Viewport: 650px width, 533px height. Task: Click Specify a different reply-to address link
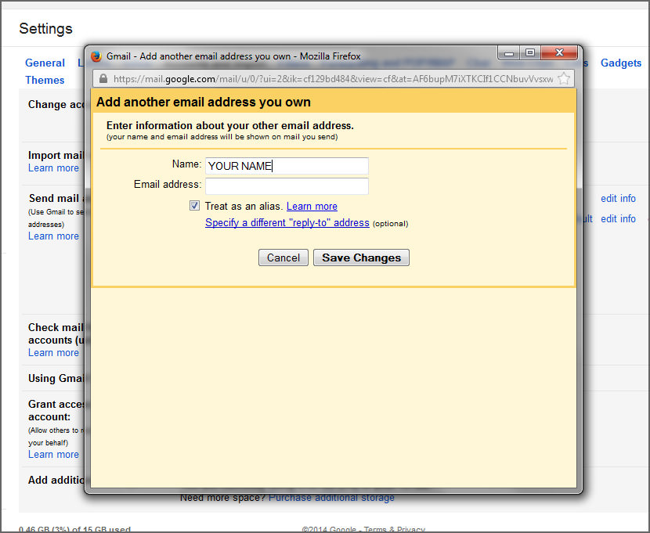click(x=287, y=223)
